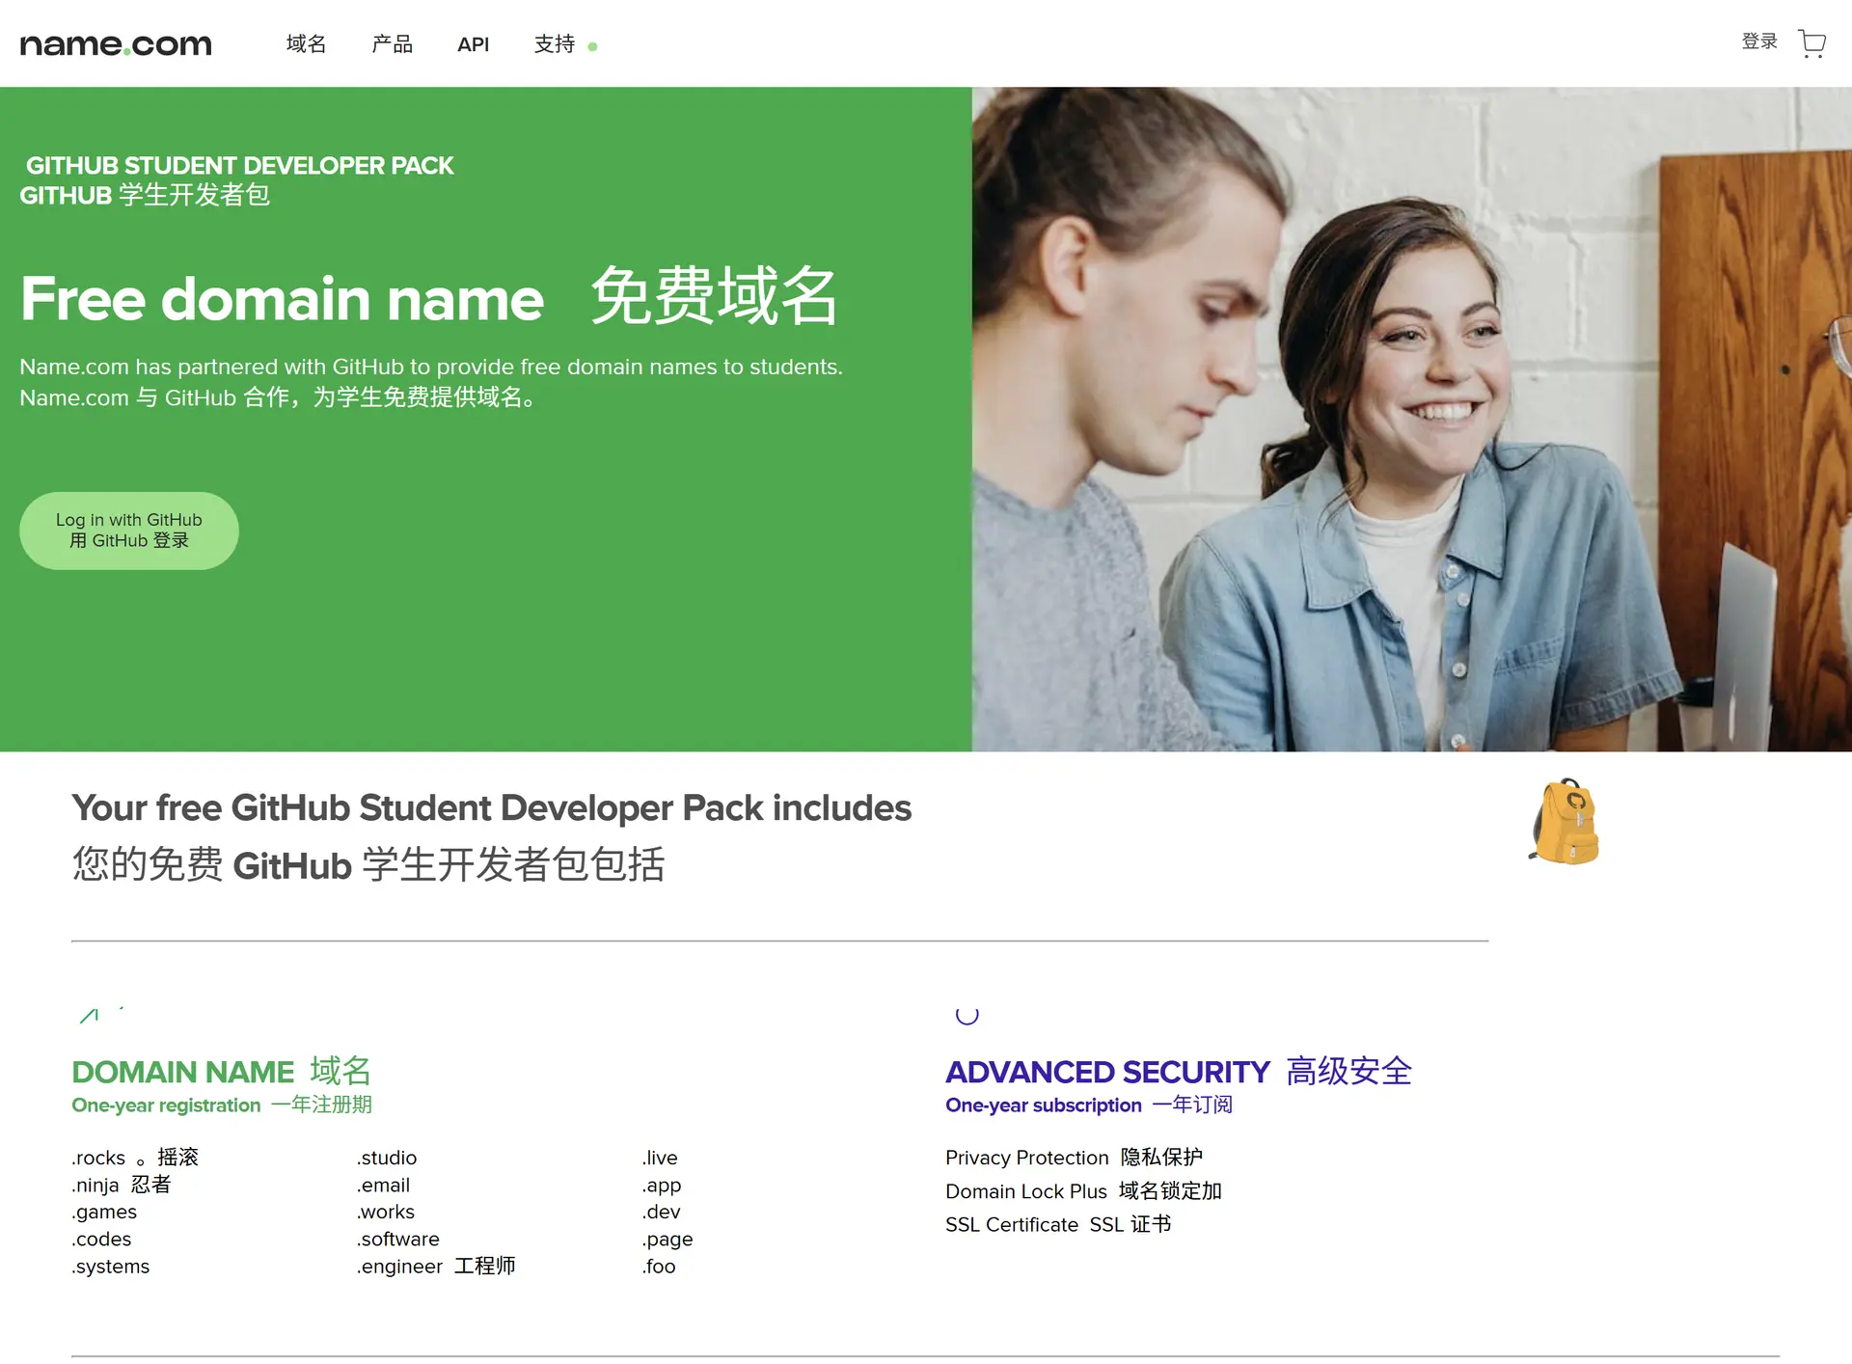Select the .works domain extension
The image size is (1852, 1364).
pyautogui.click(x=386, y=1212)
